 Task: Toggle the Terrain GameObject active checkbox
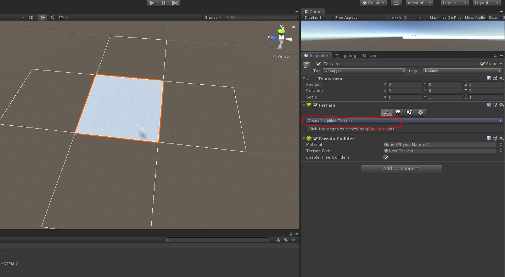point(318,64)
